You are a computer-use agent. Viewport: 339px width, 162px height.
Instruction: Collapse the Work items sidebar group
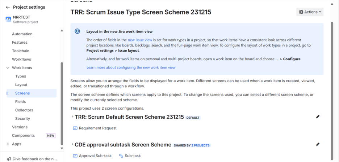point(8,68)
